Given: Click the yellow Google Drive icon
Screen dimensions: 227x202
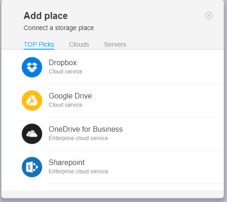Looking at the screenshot, I should pos(32,100).
